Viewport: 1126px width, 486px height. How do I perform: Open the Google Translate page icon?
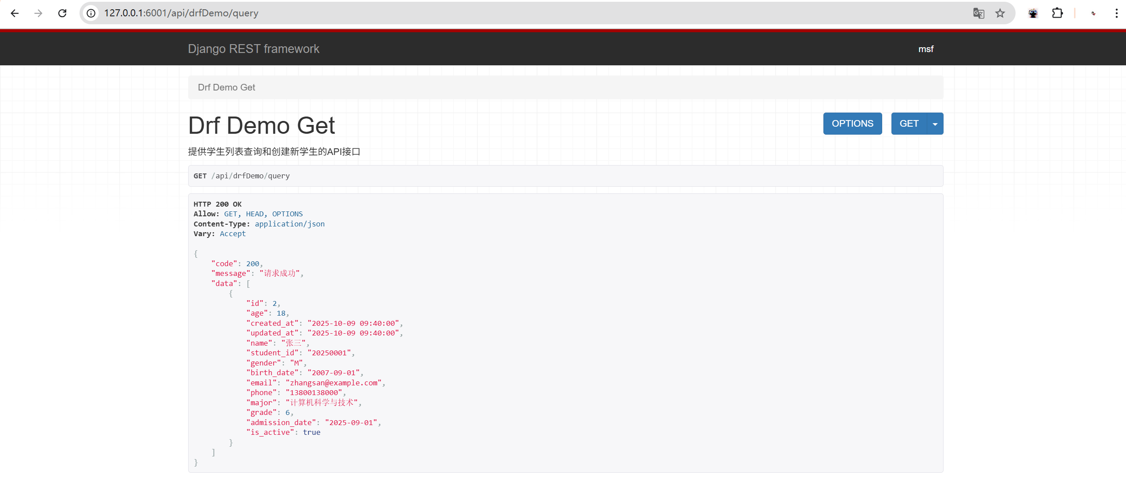click(x=978, y=13)
